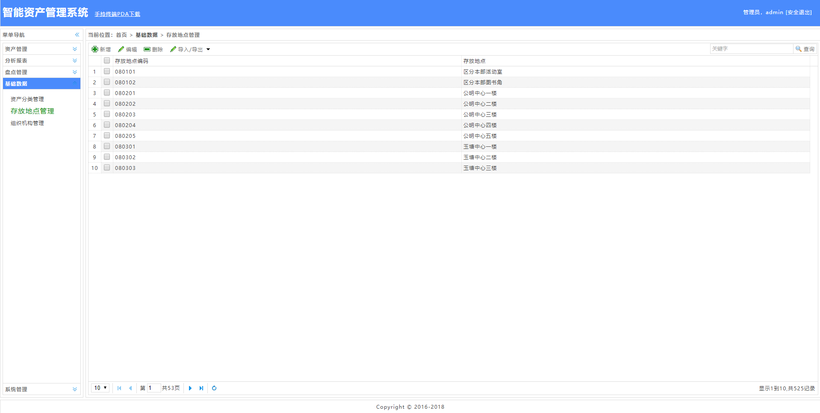Focus the 关键字 keyword search field
This screenshot has height=413, width=820.
[751, 49]
